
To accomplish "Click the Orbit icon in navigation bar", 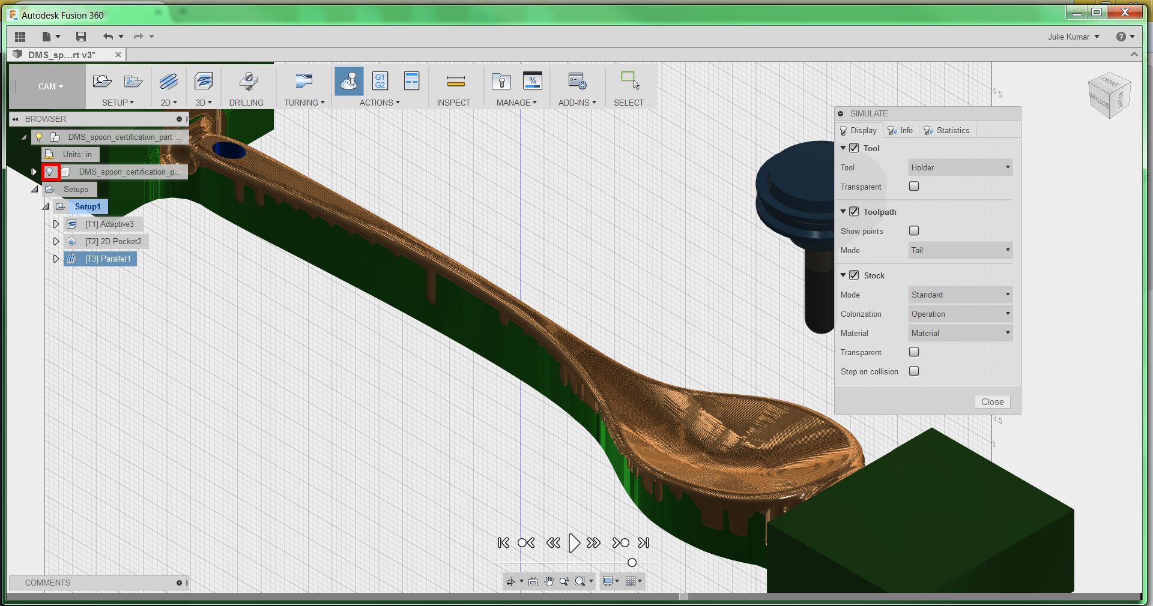I will [510, 581].
